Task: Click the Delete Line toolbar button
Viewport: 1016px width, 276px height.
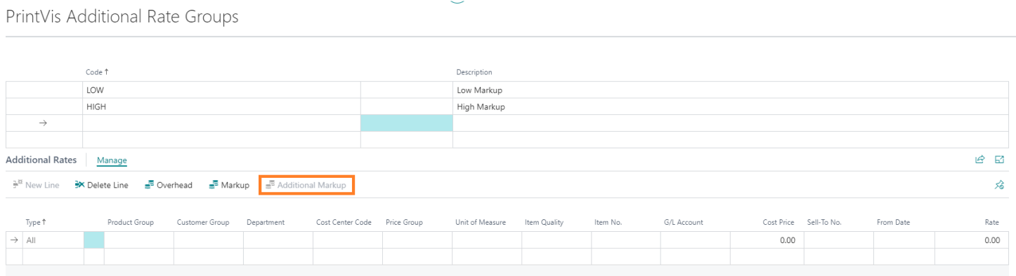Action: point(101,185)
